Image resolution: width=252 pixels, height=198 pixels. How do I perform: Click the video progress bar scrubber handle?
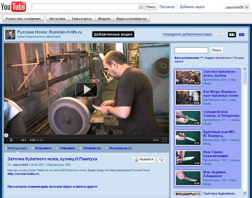6,136
